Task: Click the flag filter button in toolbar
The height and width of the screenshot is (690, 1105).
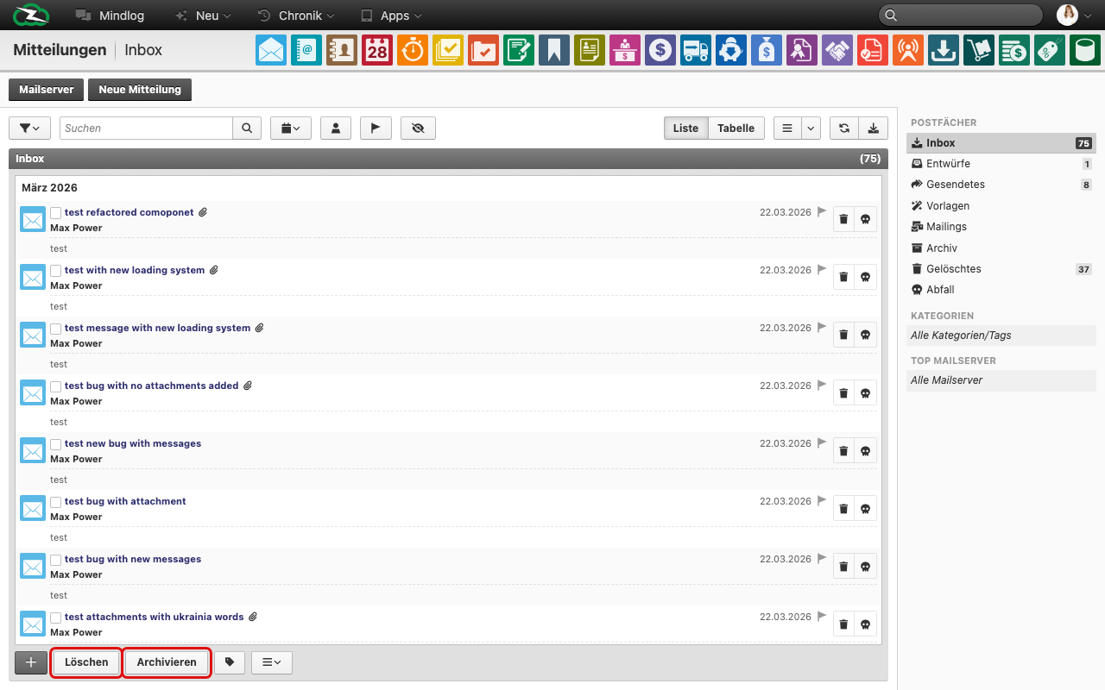Action: 376,128
